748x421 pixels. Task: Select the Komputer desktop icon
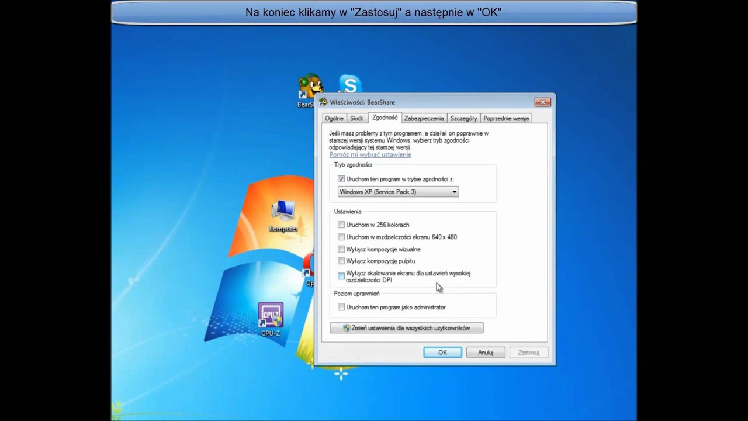283,216
